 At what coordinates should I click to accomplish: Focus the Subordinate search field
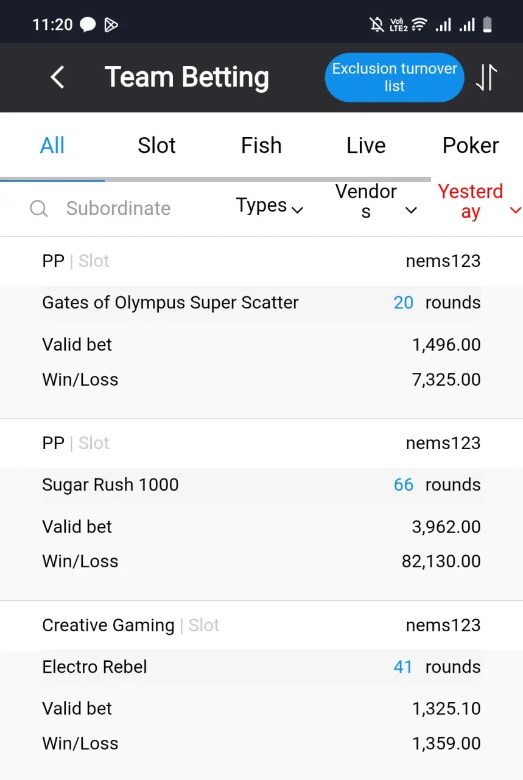(119, 208)
